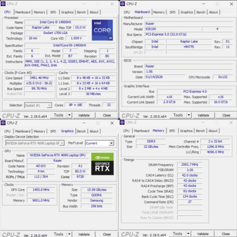Click CAS# Latency value 42.0 clocks
This screenshot has height=237, width=237.
190,175
